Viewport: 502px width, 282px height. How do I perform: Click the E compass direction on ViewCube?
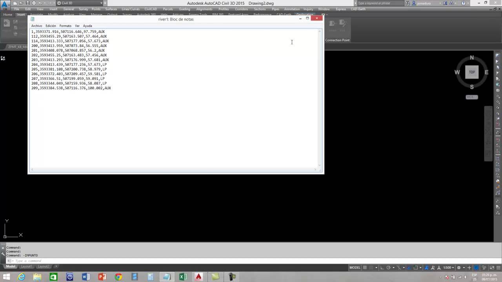(x=487, y=72)
